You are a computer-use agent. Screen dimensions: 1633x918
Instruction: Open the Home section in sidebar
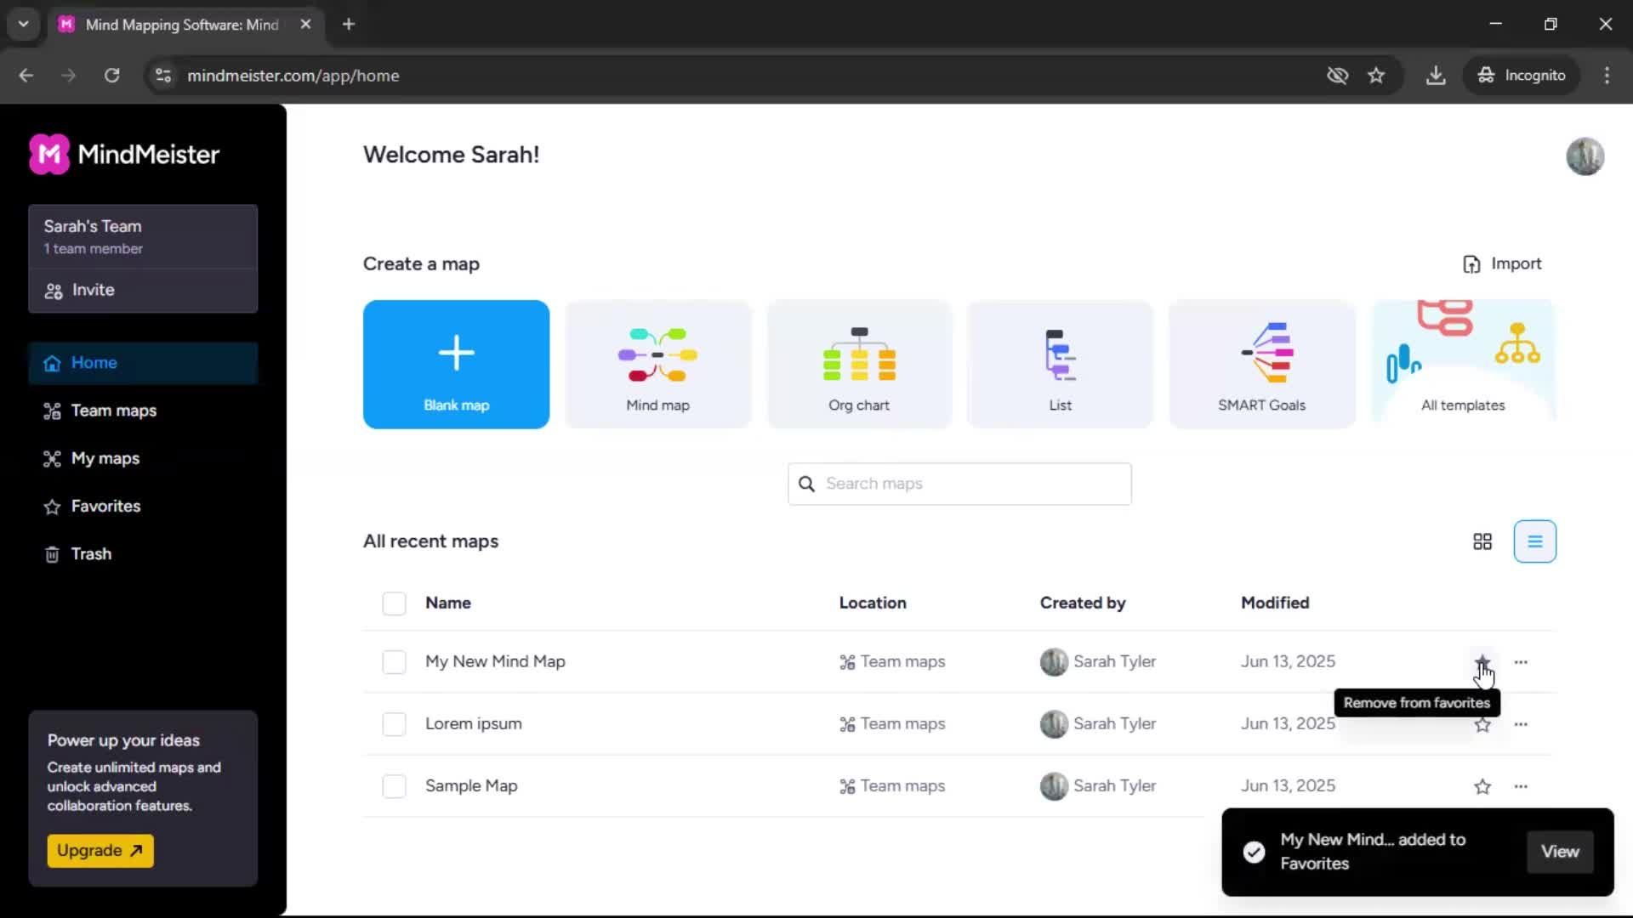(143, 363)
